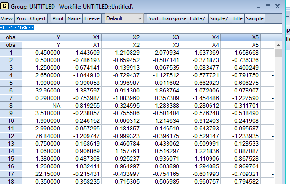Screen dimensions: 290x184
Task: Select row header 17
Action: pos(11,174)
